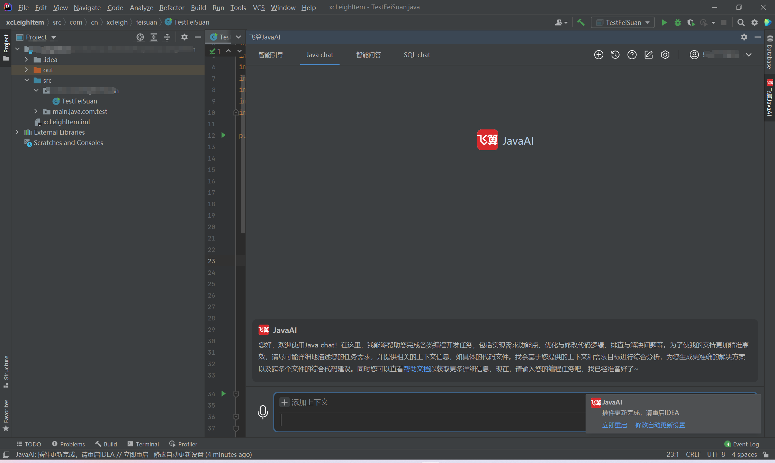Toggle read-only lock icon in status bar

[766, 454]
